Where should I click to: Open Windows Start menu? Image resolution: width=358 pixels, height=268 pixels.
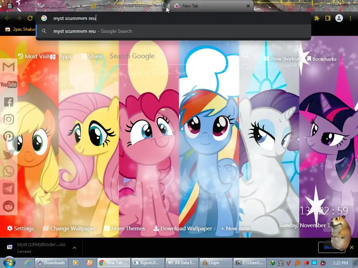(9, 262)
